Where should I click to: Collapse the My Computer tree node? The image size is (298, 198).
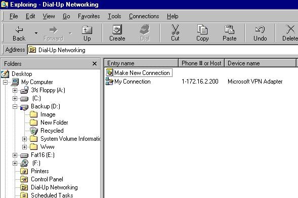pos(6,82)
